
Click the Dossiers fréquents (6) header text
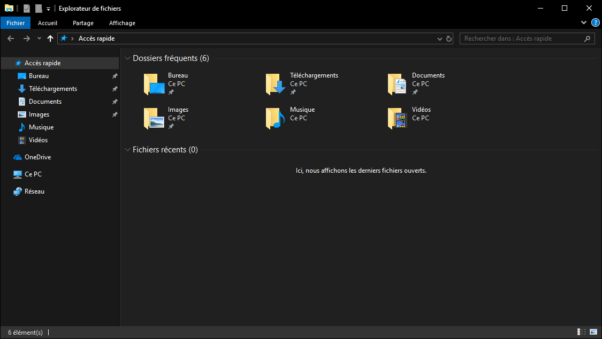[171, 58]
